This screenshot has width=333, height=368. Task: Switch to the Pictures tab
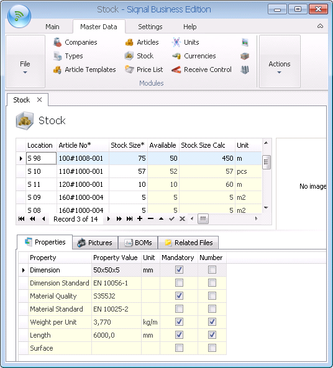pos(95,243)
